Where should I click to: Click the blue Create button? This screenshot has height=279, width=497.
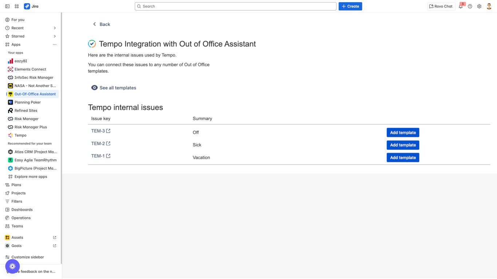coord(350,6)
